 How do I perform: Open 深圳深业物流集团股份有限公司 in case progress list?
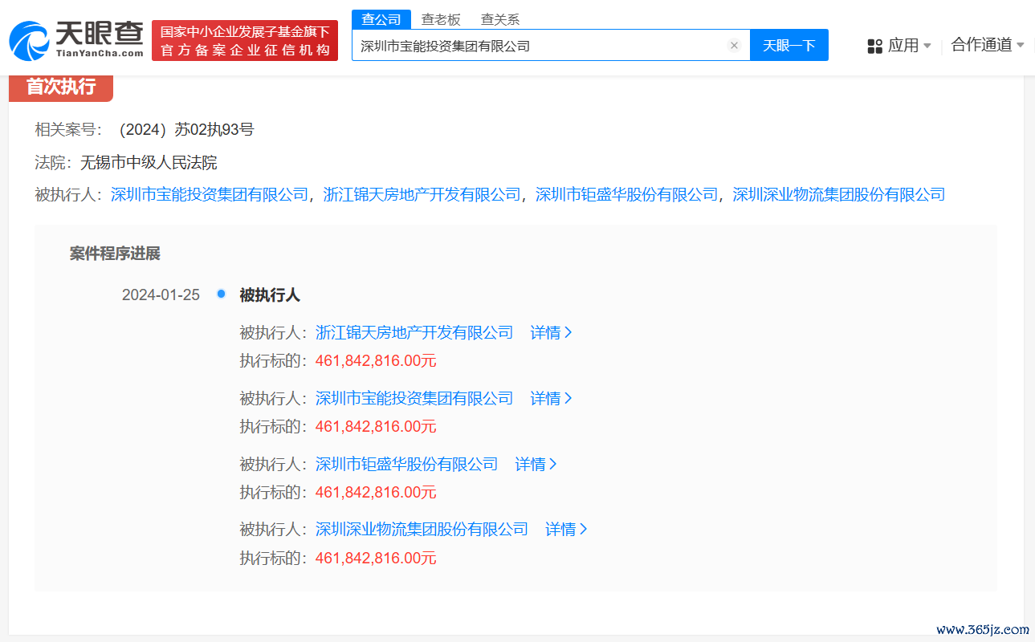point(422,529)
